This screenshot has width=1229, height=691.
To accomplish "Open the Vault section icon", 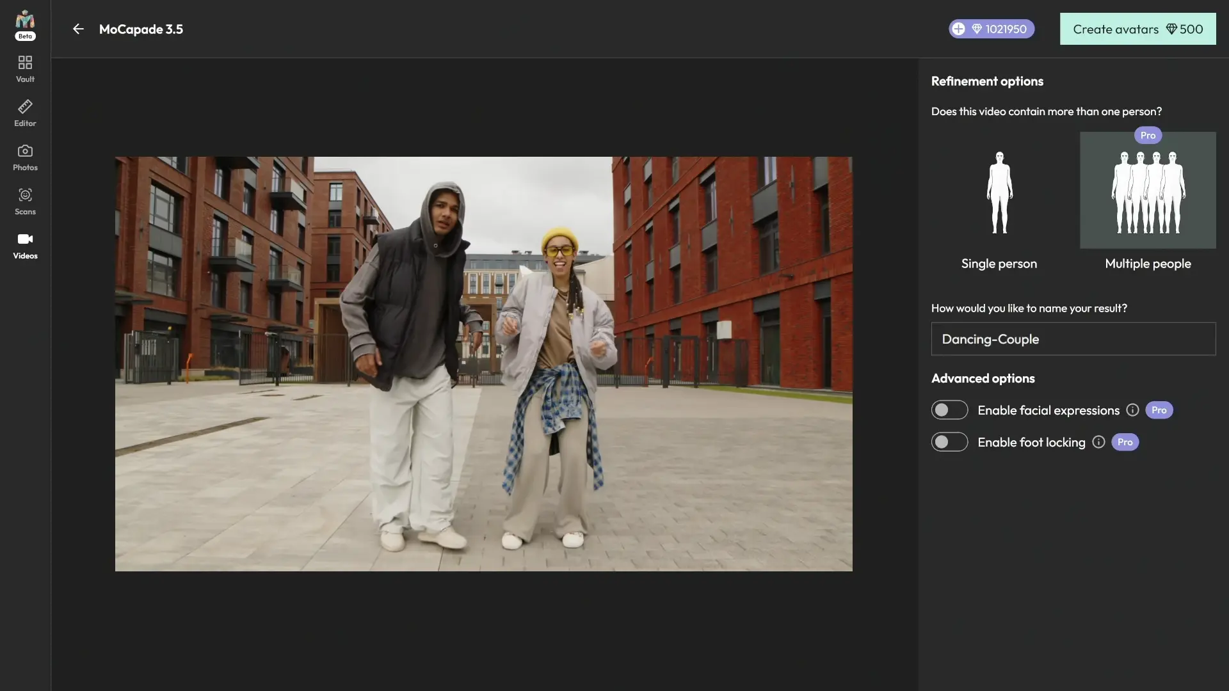I will tap(25, 63).
